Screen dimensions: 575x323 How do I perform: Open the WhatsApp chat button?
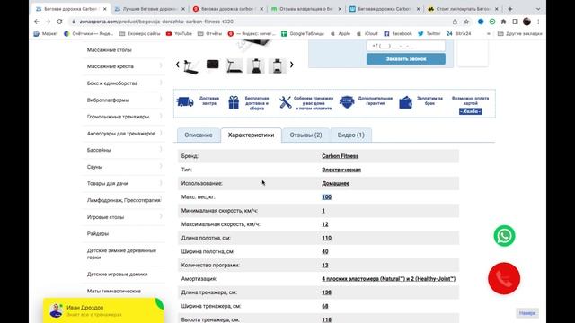504,235
